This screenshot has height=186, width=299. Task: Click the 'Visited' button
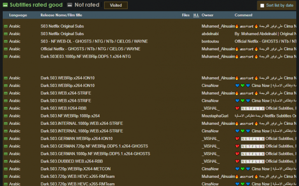click(116, 5)
